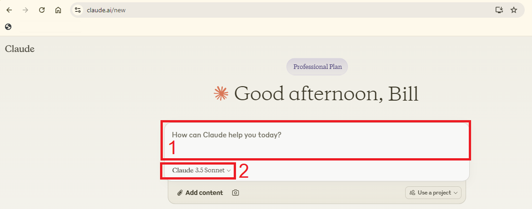Image resolution: width=532 pixels, height=209 pixels.
Task: Click the Claude logo in top left
Action: point(20,49)
